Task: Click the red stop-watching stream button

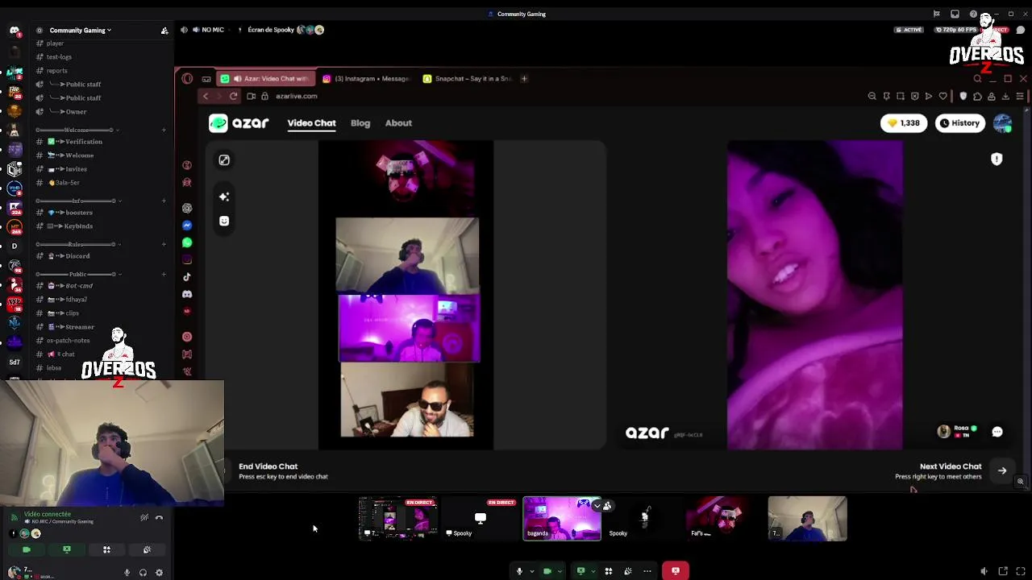Action: [x=676, y=571]
